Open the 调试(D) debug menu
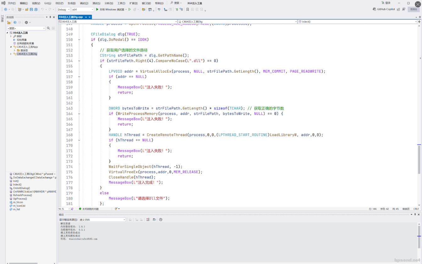 point(84,3)
